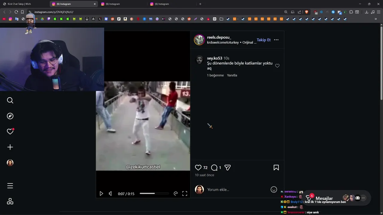This screenshot has height=215, width=383.
Task: Open the hamburger More menu in sidebar
Action: pos(10,186)
